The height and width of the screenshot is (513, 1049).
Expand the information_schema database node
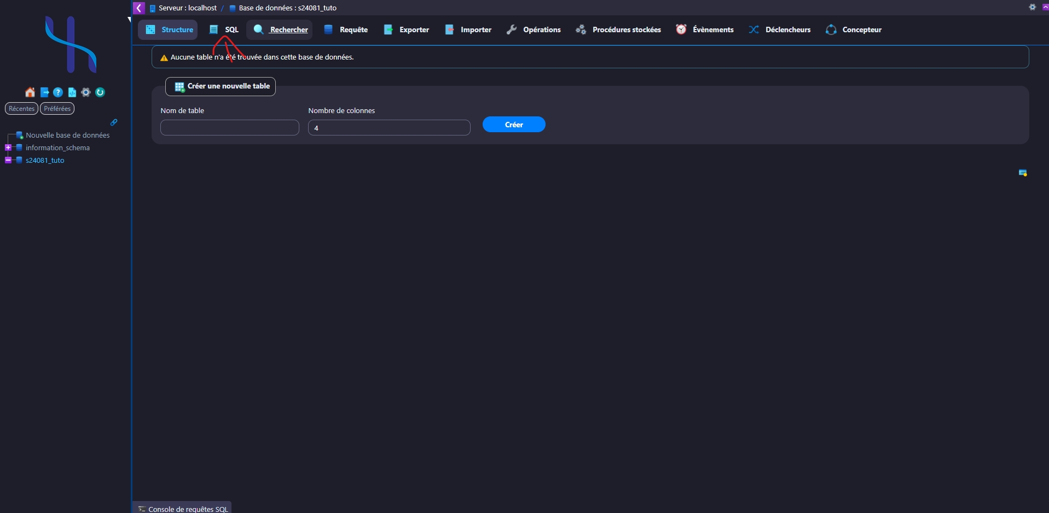coord(8,148)
